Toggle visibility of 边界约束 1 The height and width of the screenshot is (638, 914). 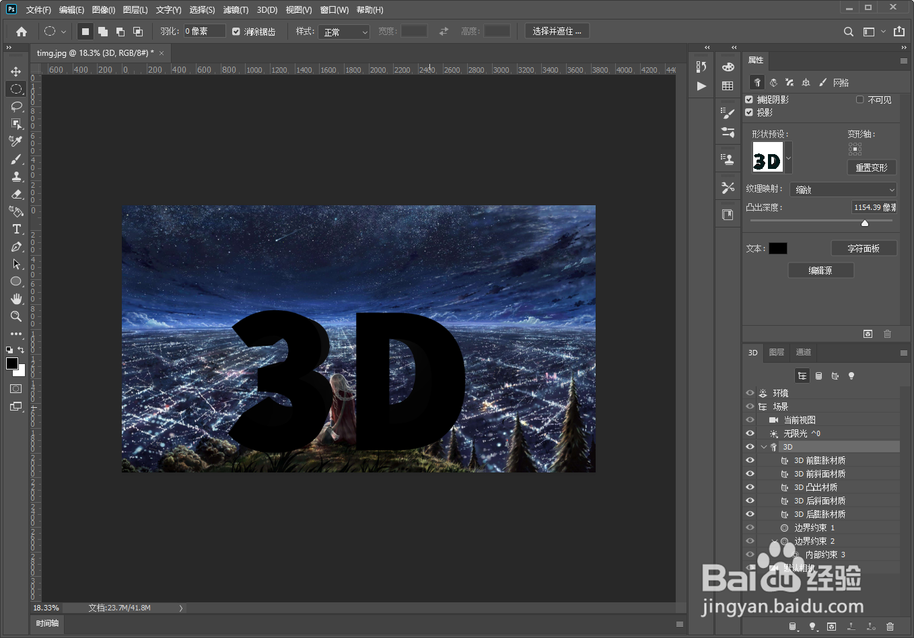[750, 528]
